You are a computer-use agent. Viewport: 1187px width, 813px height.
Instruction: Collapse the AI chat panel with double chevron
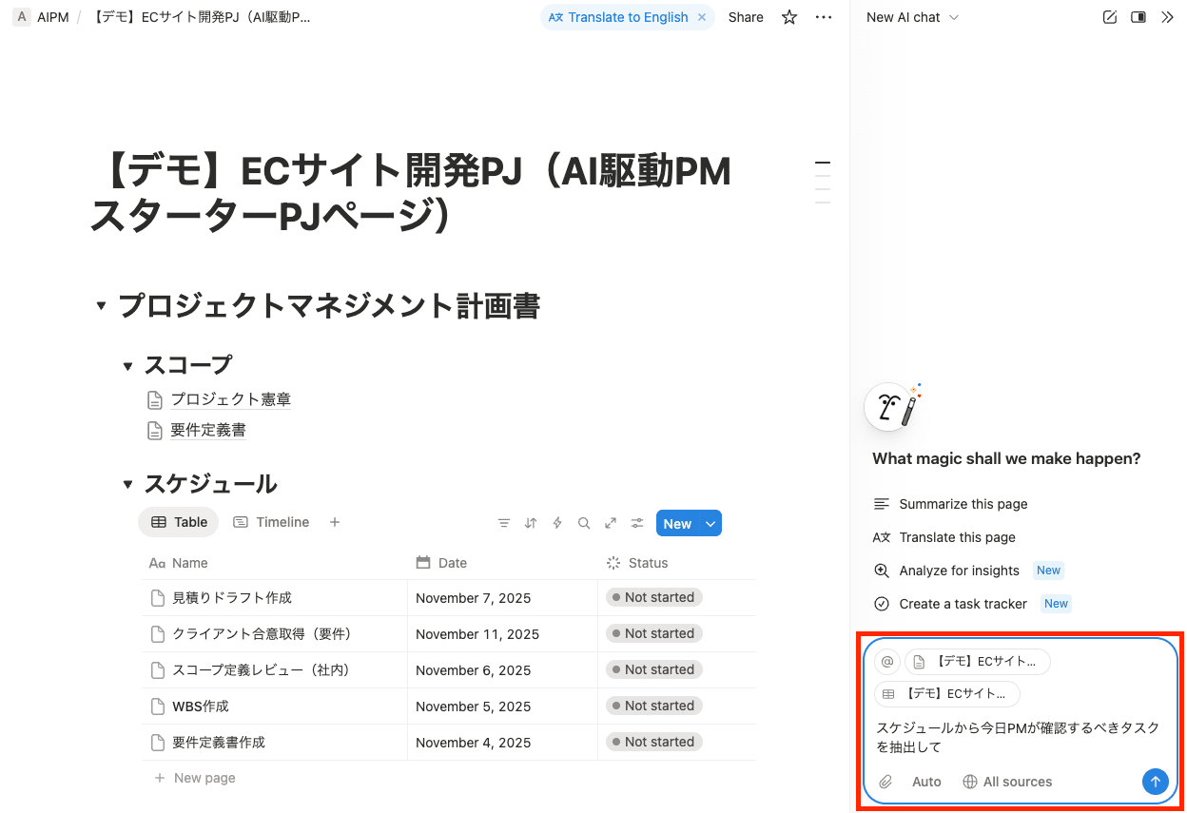click(1167, 17)
